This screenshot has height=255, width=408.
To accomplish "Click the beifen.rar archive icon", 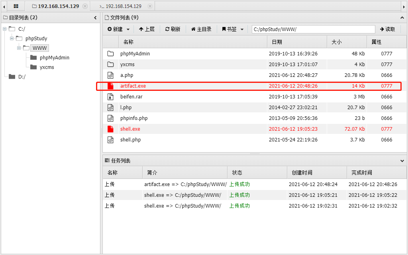I will [x=111, y=96].
